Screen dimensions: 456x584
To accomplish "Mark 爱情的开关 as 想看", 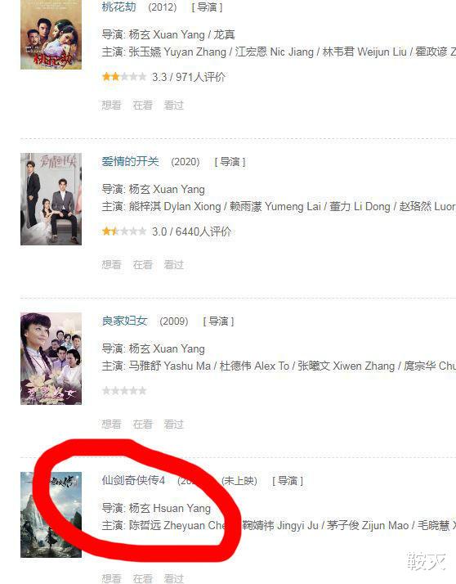I will click(111, 264).
